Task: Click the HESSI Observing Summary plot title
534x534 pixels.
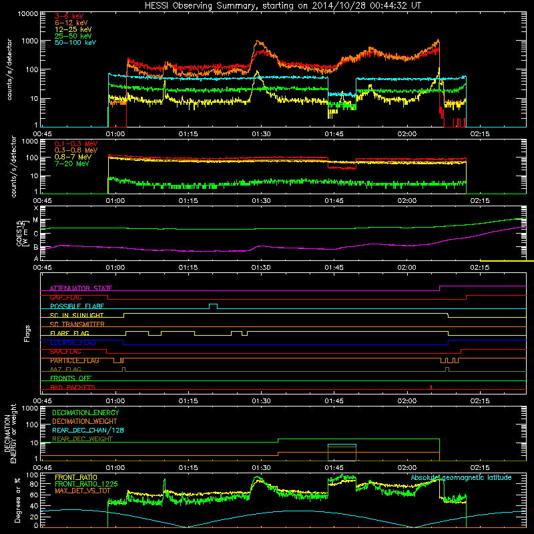Action: (x=282, y=5)
